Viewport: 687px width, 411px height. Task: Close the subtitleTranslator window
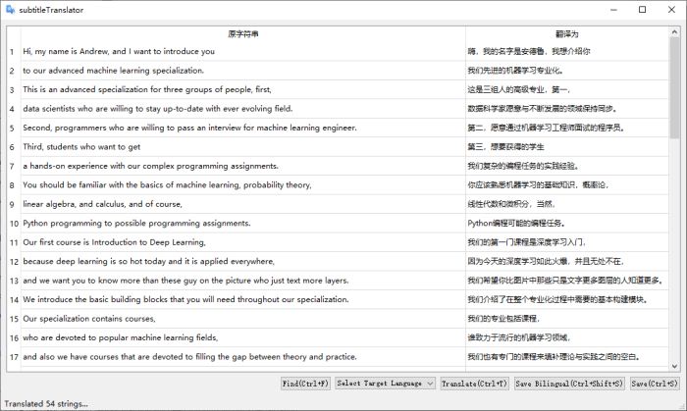pos(671,10)
